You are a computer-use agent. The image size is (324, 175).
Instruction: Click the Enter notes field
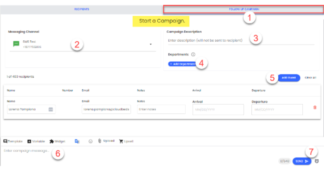click(161, 109)
